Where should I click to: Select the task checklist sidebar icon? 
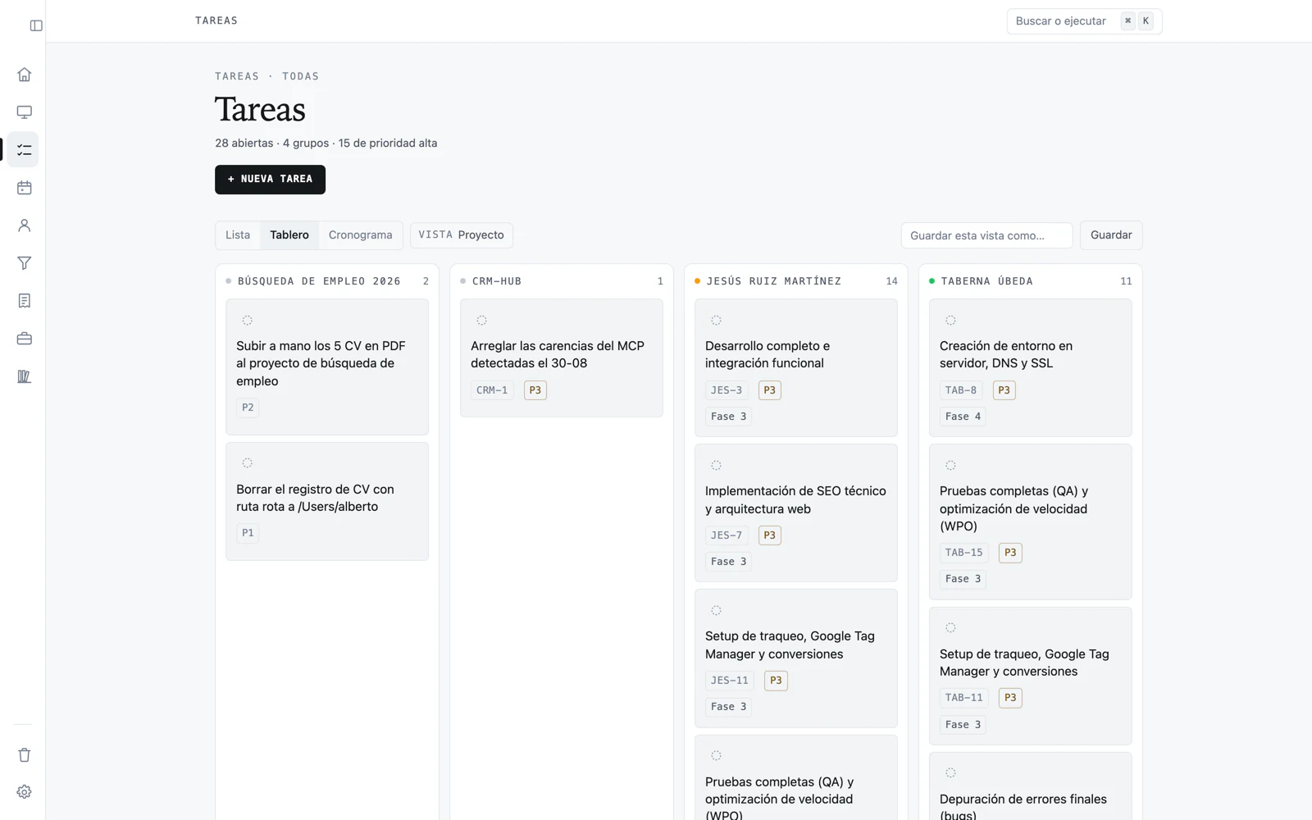coord(25,150)
